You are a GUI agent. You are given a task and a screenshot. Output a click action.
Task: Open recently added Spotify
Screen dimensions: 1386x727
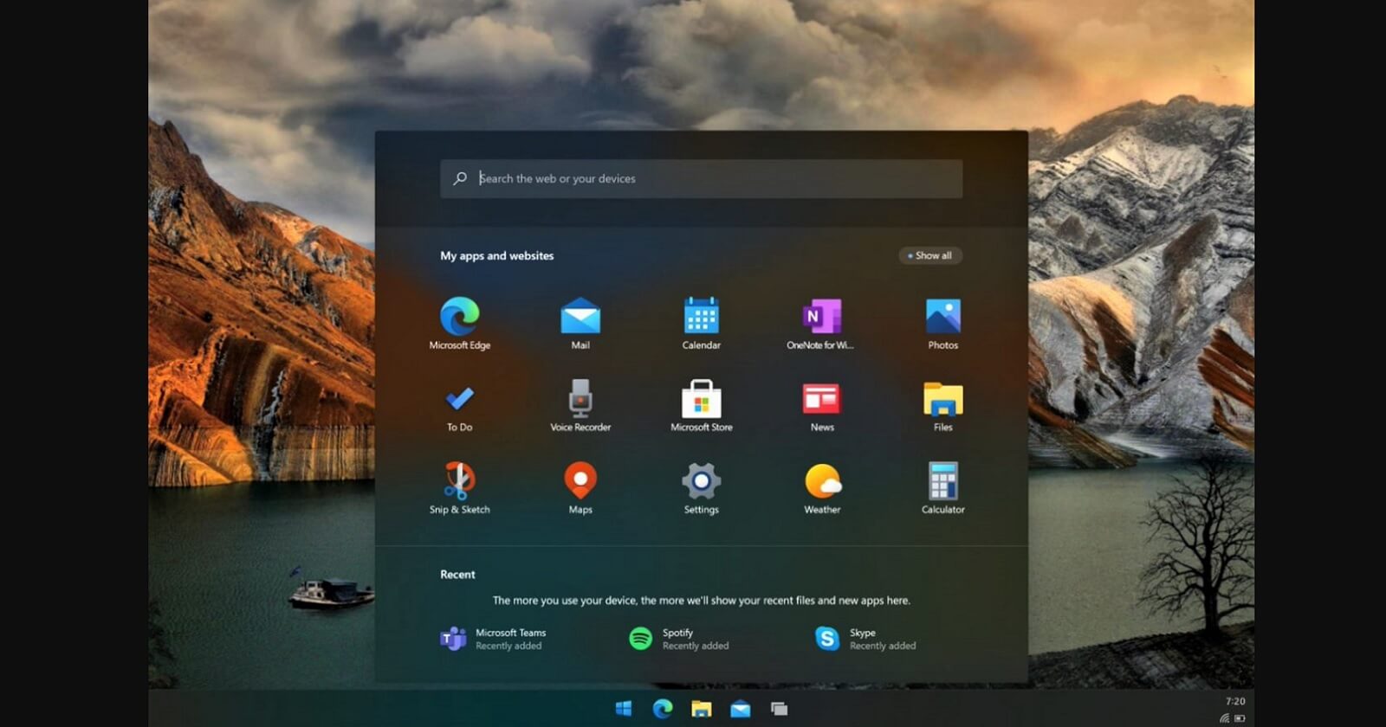tap(679, 639)
